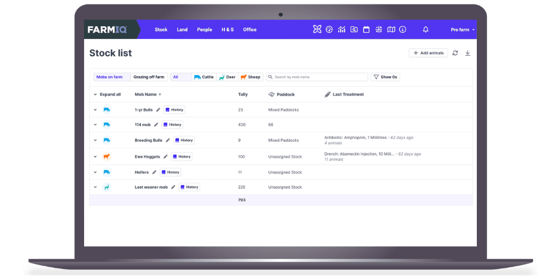Click the Add animals button

pos(428,53)
